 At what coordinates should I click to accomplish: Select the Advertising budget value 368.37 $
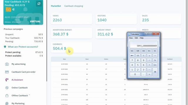61,34
